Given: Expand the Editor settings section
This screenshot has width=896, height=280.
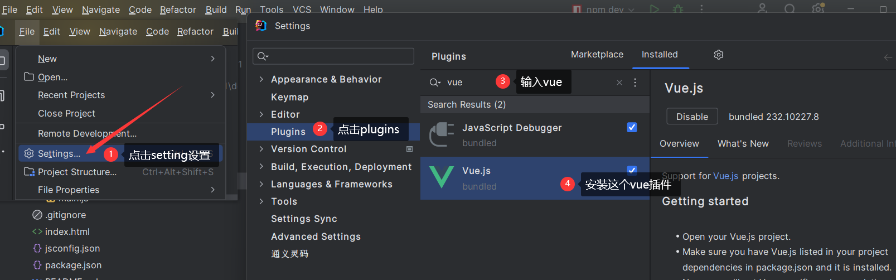Looking at the screenshot, I should 261,114.
